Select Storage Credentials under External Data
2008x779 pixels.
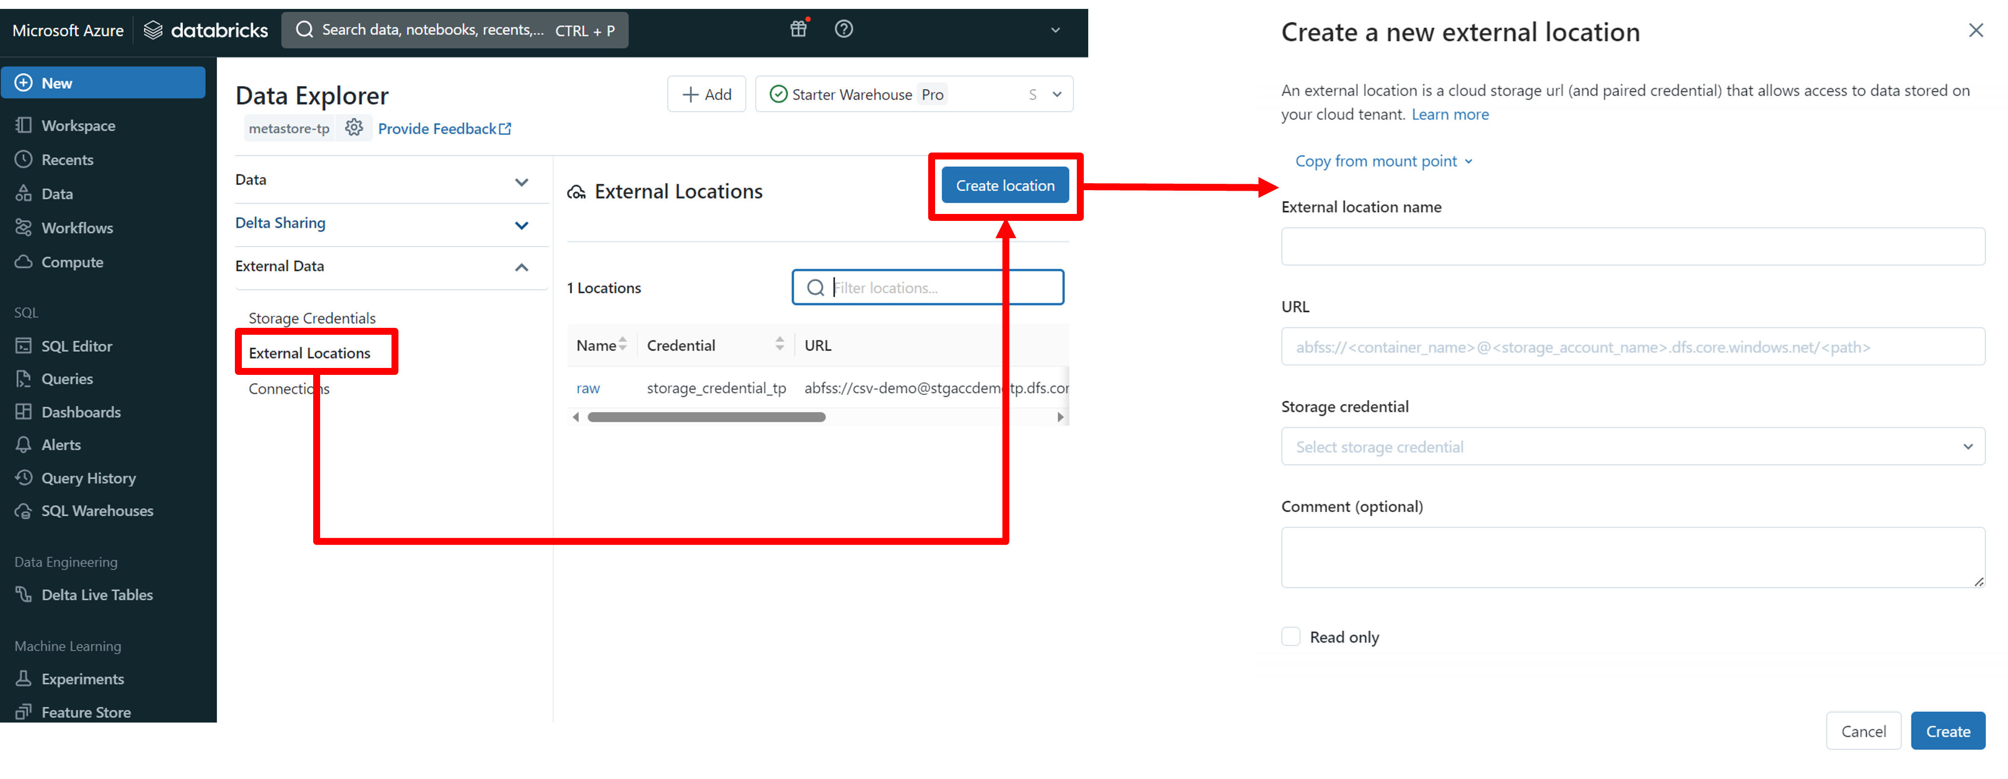pos(312,318)
